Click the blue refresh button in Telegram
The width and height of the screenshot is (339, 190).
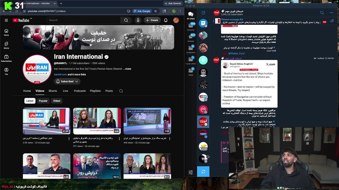[x=203, y=172]
